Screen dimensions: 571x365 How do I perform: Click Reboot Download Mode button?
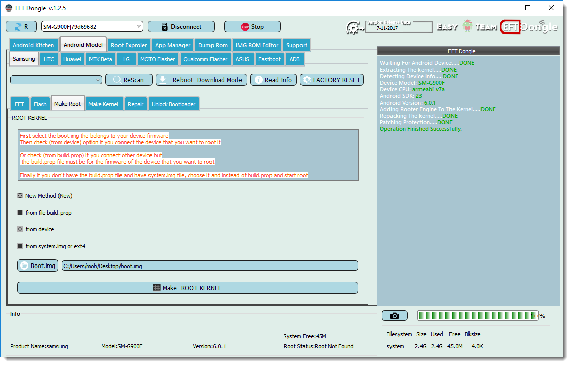tap(201, 80)
